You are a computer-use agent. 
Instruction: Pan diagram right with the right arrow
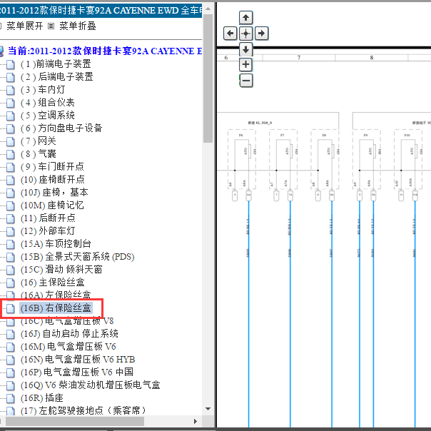click(261, 34)
